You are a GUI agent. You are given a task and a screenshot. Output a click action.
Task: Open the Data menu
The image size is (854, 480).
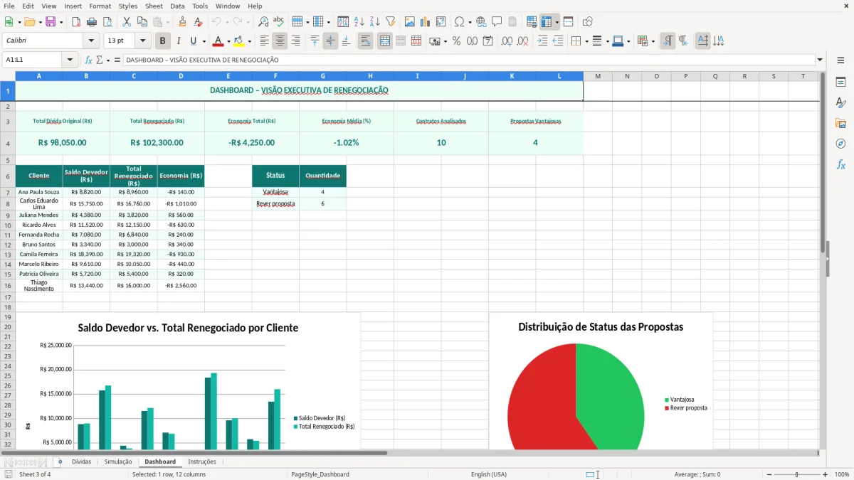point(177,6)
